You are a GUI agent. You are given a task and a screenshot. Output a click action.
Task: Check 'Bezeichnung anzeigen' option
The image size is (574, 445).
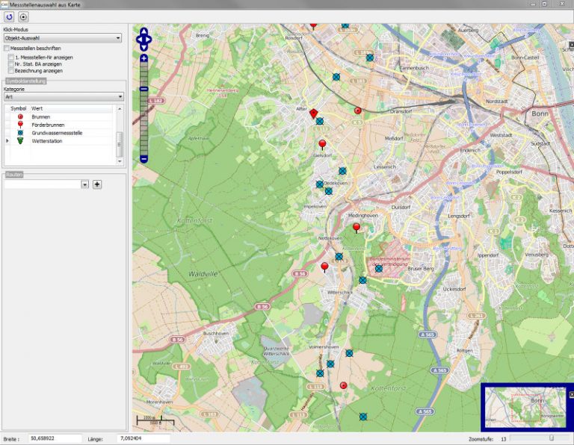click(x=11, y=71)
